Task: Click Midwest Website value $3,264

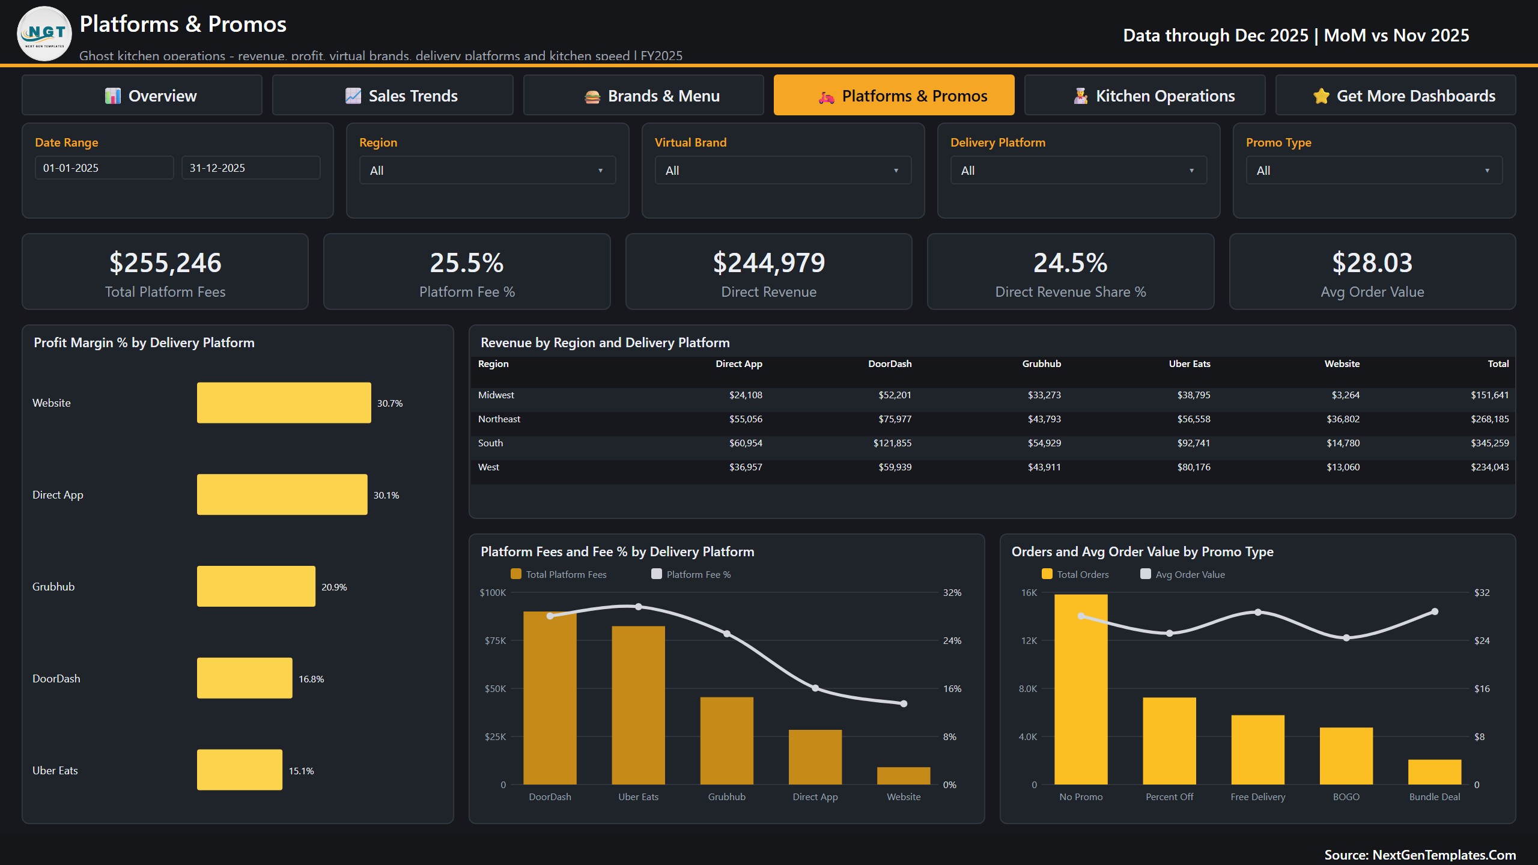Action: pos(1346,395)
